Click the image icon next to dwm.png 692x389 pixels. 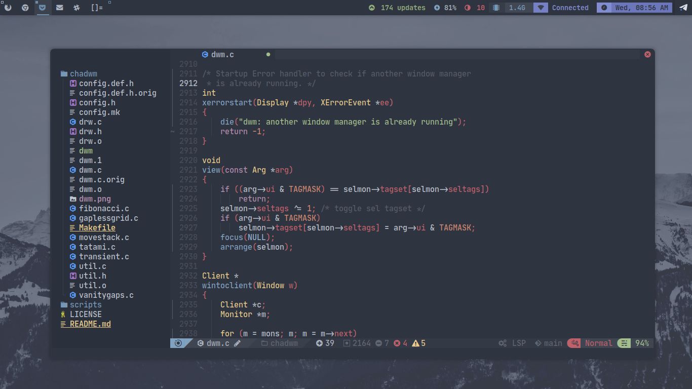tap(73, 199)
